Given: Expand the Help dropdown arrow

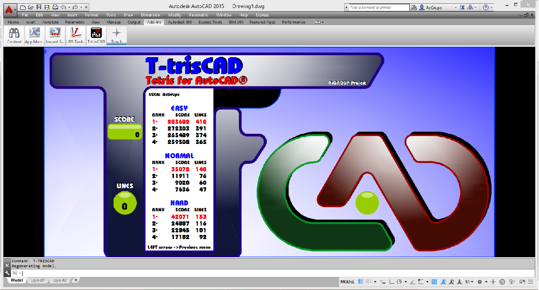Looking at the screenshot, I should point(492,8).
